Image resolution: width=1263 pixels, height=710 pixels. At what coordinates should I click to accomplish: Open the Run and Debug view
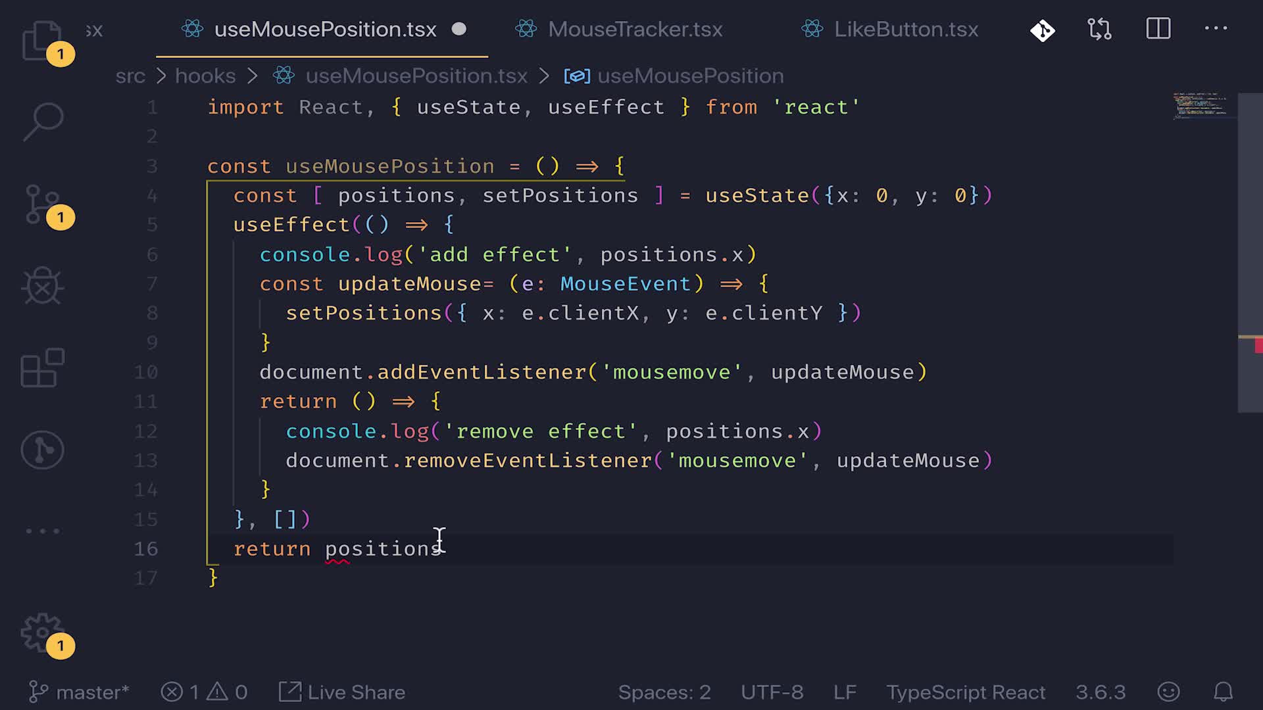pos(42,286)
